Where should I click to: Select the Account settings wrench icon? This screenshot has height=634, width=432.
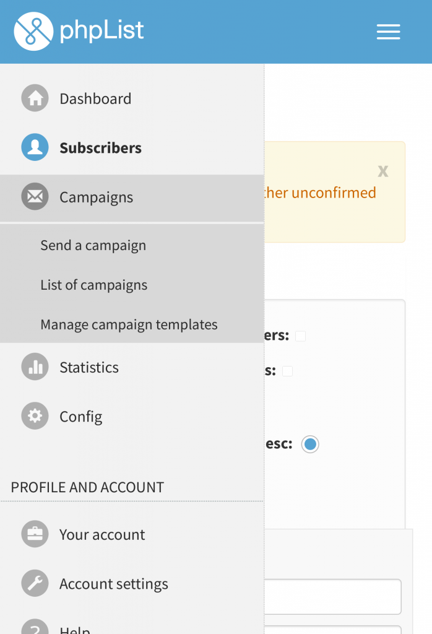tap(35, 583)
